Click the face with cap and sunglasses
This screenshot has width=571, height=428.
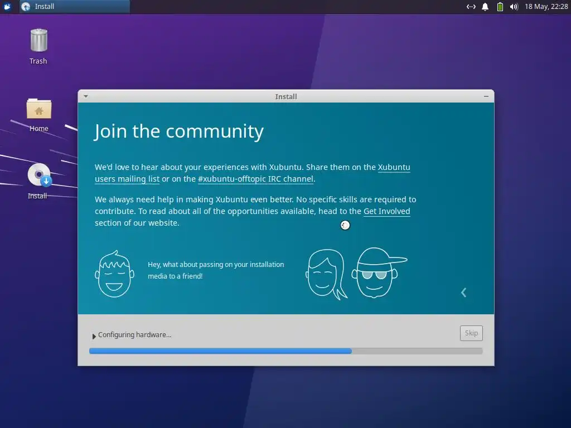pyautogui.click(x=379, y=273)
